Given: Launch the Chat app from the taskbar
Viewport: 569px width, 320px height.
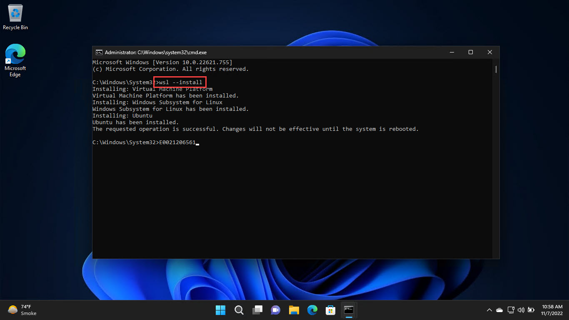Looking at the screenshot, I should pyautogui.click(x=275, y=310).
